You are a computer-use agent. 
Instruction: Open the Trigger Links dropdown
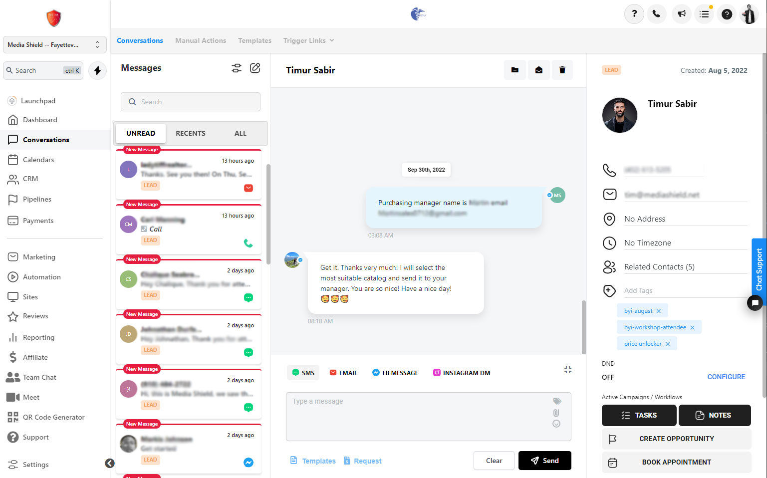click(308, 40)
